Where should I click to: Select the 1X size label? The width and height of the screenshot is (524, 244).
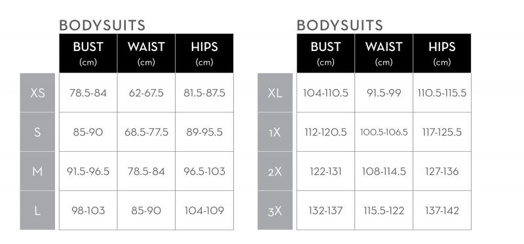(x=275, y=132)
